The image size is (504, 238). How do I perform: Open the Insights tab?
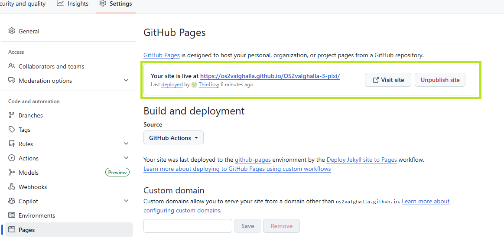[x=73, y=4]
